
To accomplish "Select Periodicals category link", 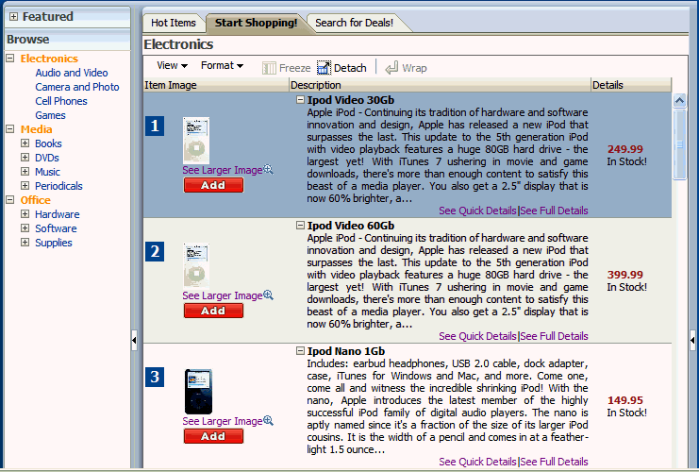I will [x=58, y=186].
